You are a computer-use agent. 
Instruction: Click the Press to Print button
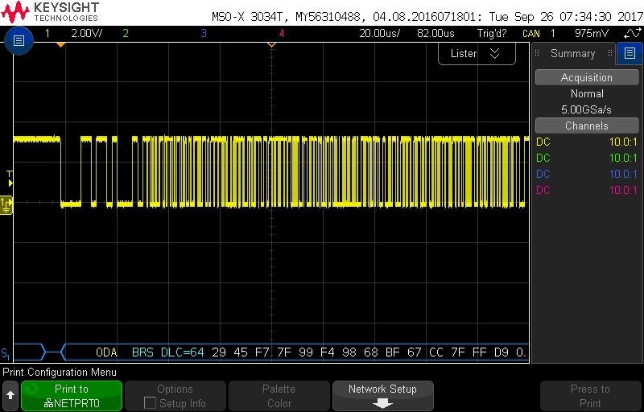(590, 396)
